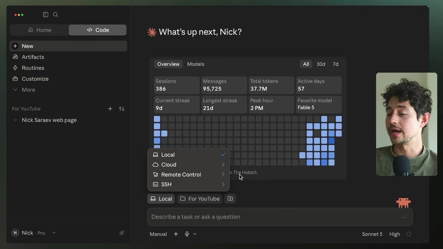Switch the stats range to 30d
443x249 pixels.
(321, 64)
